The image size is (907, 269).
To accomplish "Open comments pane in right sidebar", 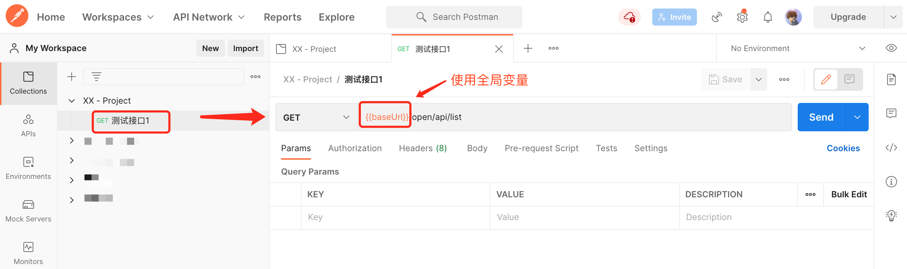I will point(891,114).
